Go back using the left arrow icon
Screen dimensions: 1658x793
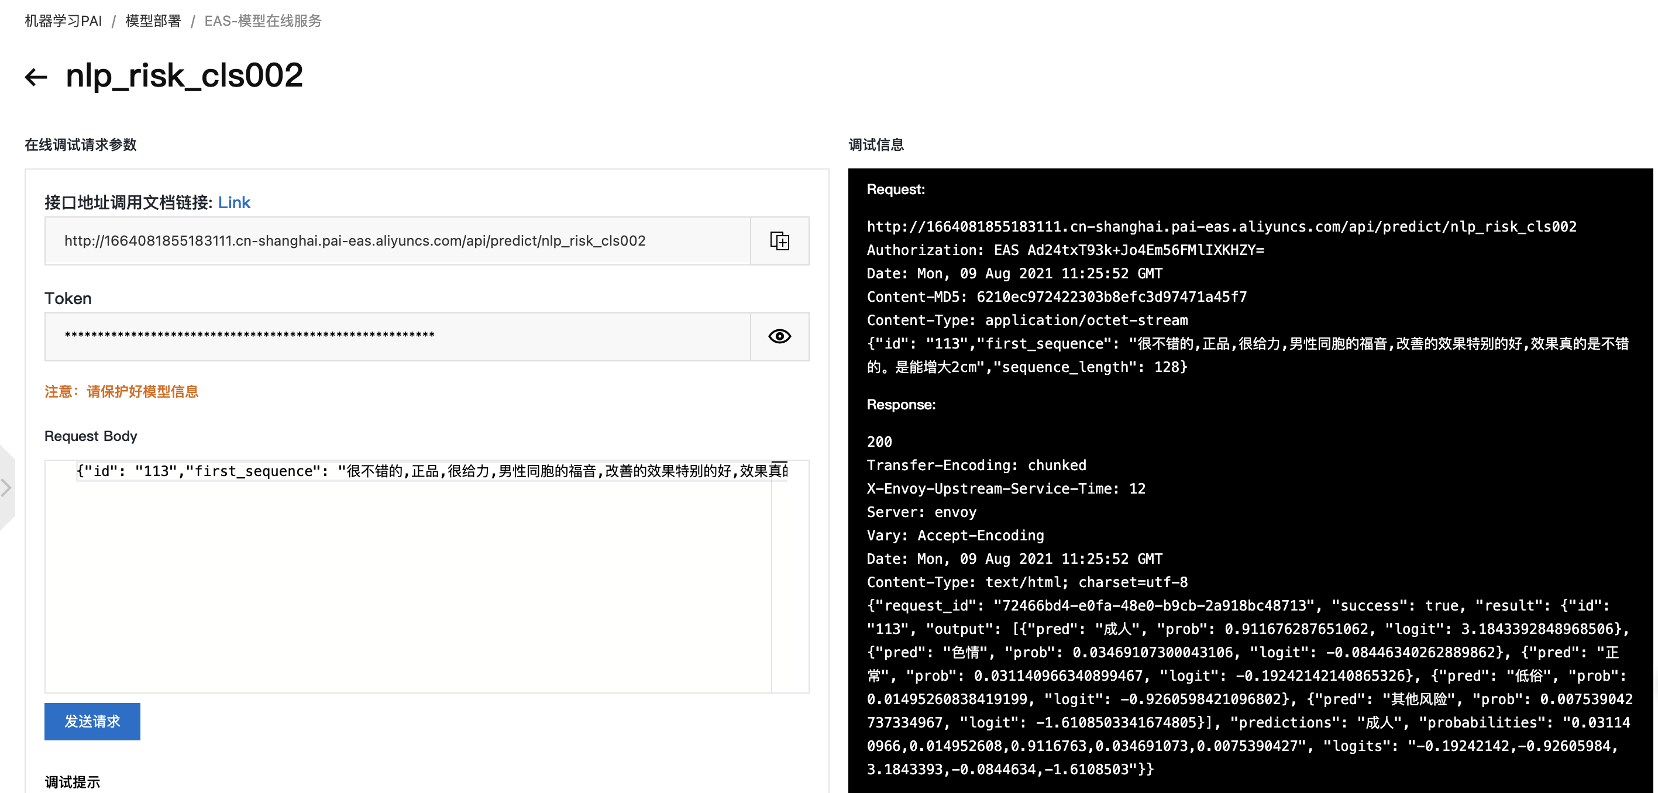tap(36, 77)
